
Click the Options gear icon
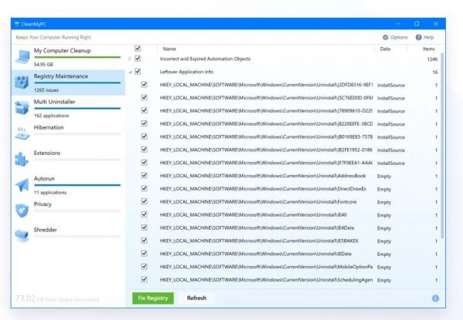(385, 38)
